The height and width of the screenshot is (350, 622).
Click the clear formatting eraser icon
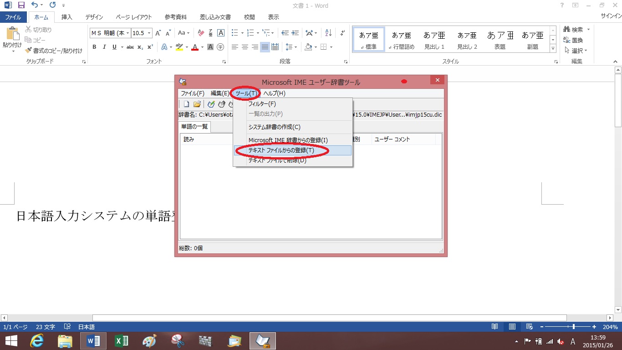[201, 33]
